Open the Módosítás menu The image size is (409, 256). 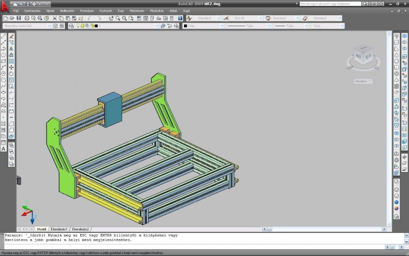(157, 11)
